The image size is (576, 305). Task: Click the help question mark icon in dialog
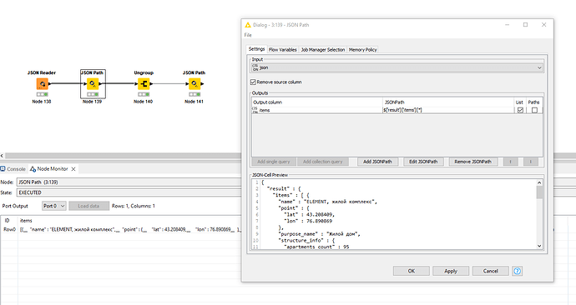pos(518,271)
